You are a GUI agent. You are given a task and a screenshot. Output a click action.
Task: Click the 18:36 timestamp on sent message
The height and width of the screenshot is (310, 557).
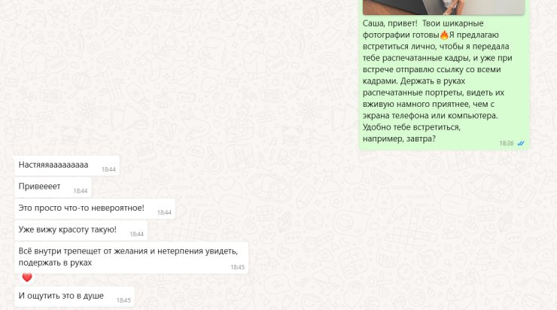pos(507,144)
